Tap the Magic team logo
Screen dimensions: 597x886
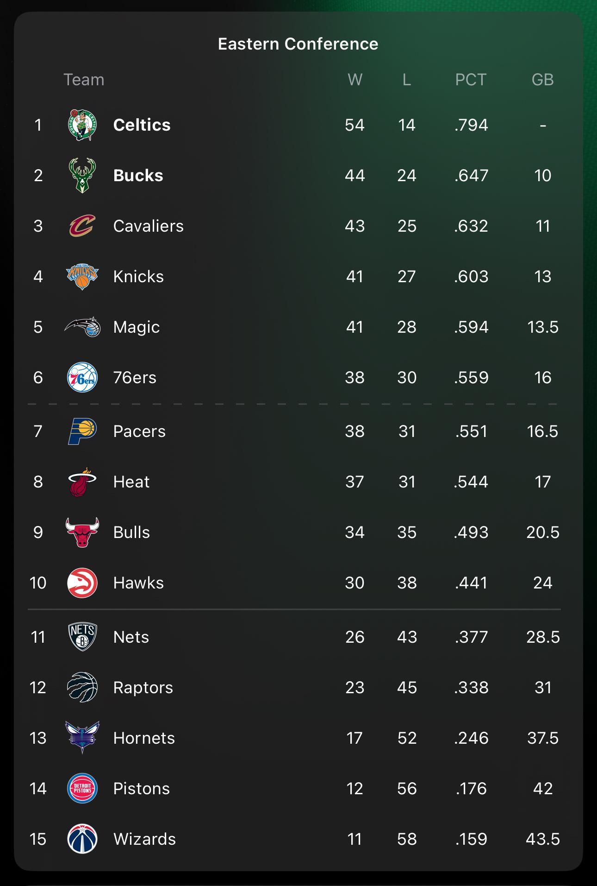point(82,327)
